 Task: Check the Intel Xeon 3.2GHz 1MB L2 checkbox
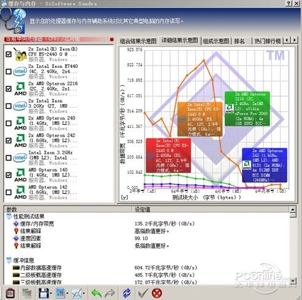[9, 158]
